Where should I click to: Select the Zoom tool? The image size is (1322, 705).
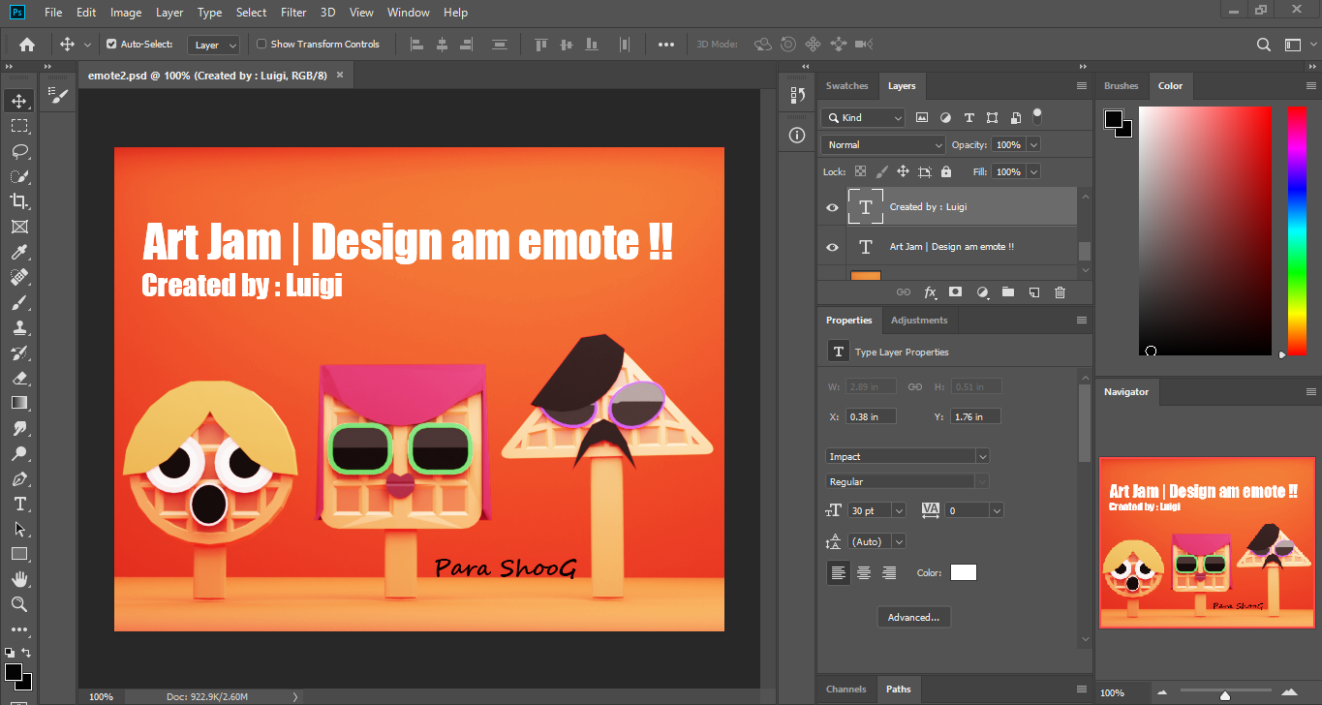pos(17,604)
